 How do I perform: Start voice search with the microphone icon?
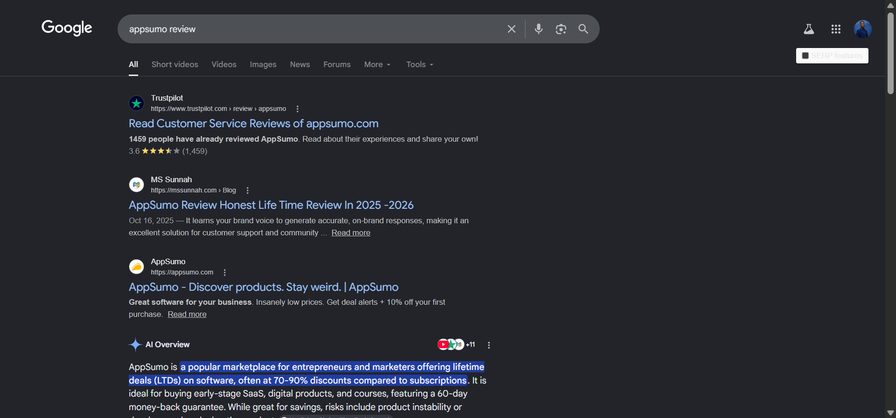(x=539, y=29)
